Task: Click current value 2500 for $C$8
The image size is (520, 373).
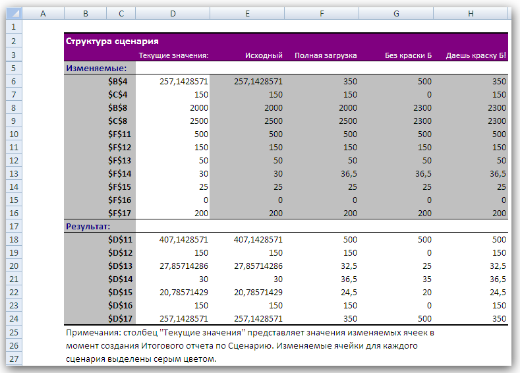Action: tap(199, 121)
